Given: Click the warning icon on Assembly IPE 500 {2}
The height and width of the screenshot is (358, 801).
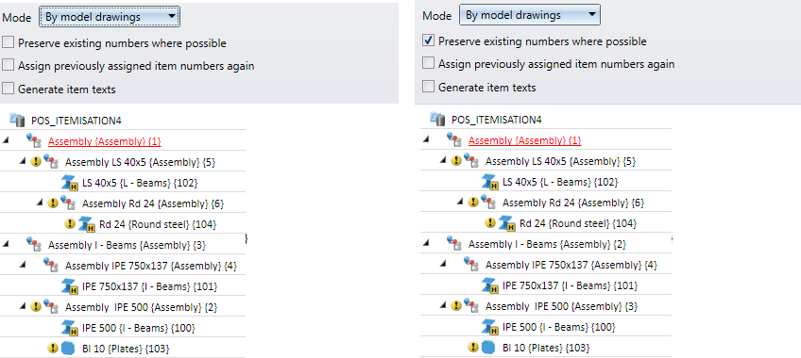Looking at the screenshot, I should [x=36, y=306].
